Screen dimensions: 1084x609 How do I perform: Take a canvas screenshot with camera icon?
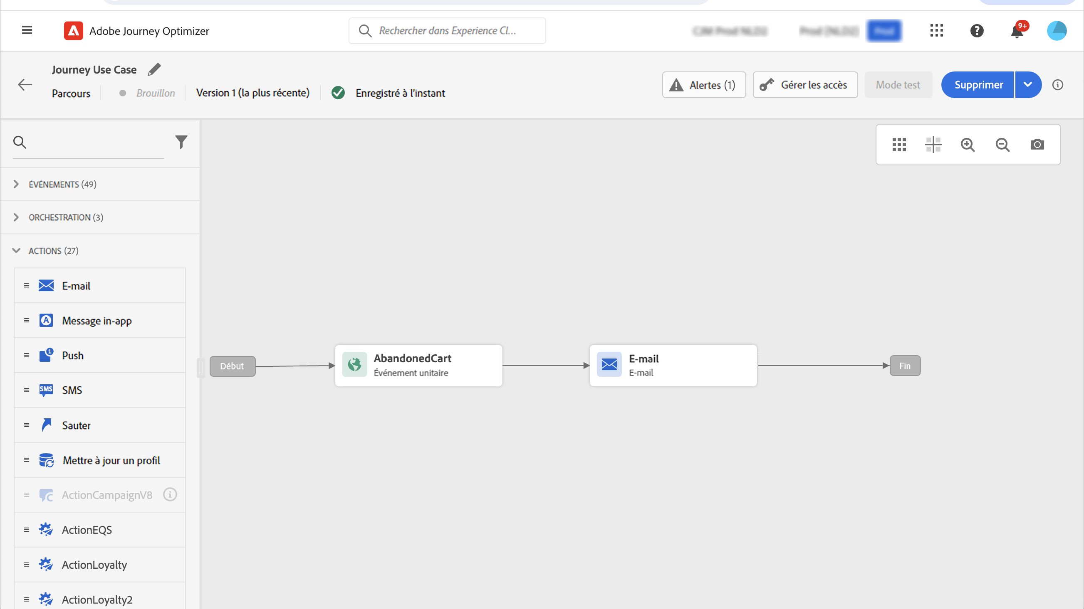[1037, 145]
